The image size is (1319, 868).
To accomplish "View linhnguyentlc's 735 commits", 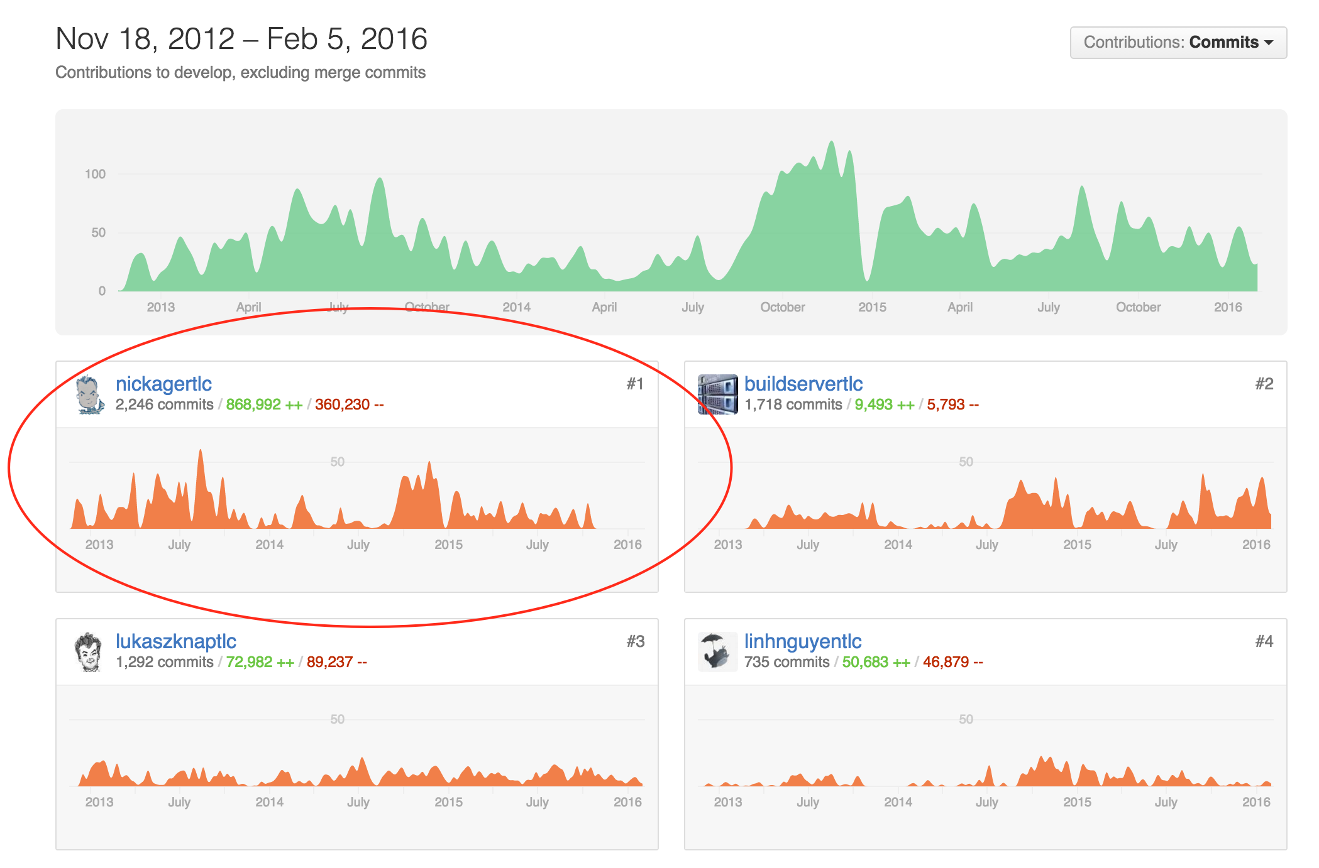I will pos(786,663).
